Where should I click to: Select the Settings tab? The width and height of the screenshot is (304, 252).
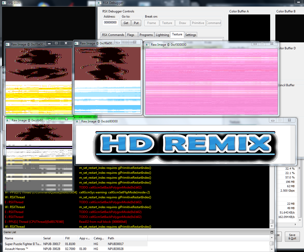(191, 35)
